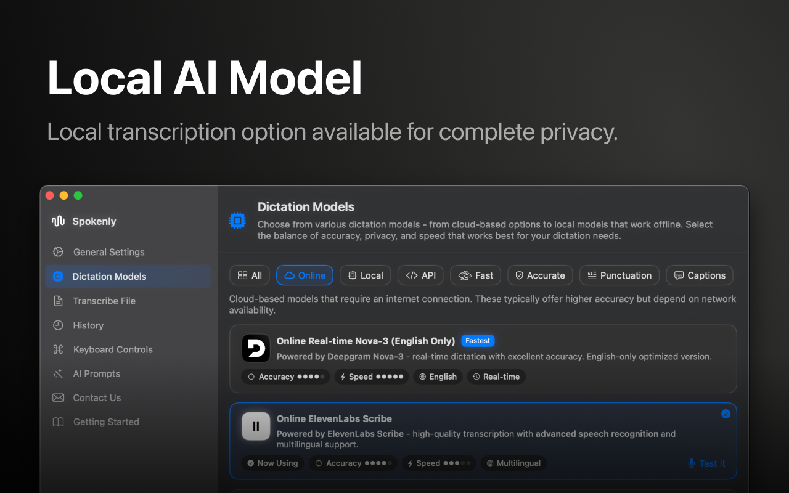Open Contact Us in sidebar
Viewport: 789px width, 493px height.
[128, 397]
